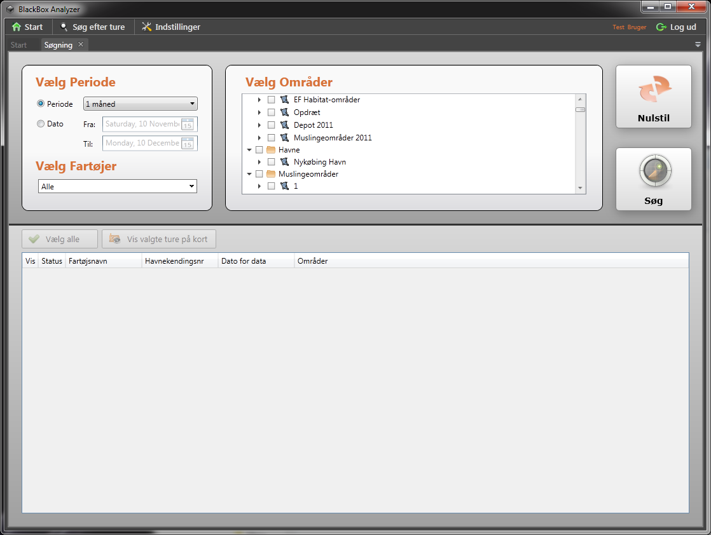Screen dimensions: 711x535
Task: Select the Periode radio button
Action: click(x=41, y=104)
